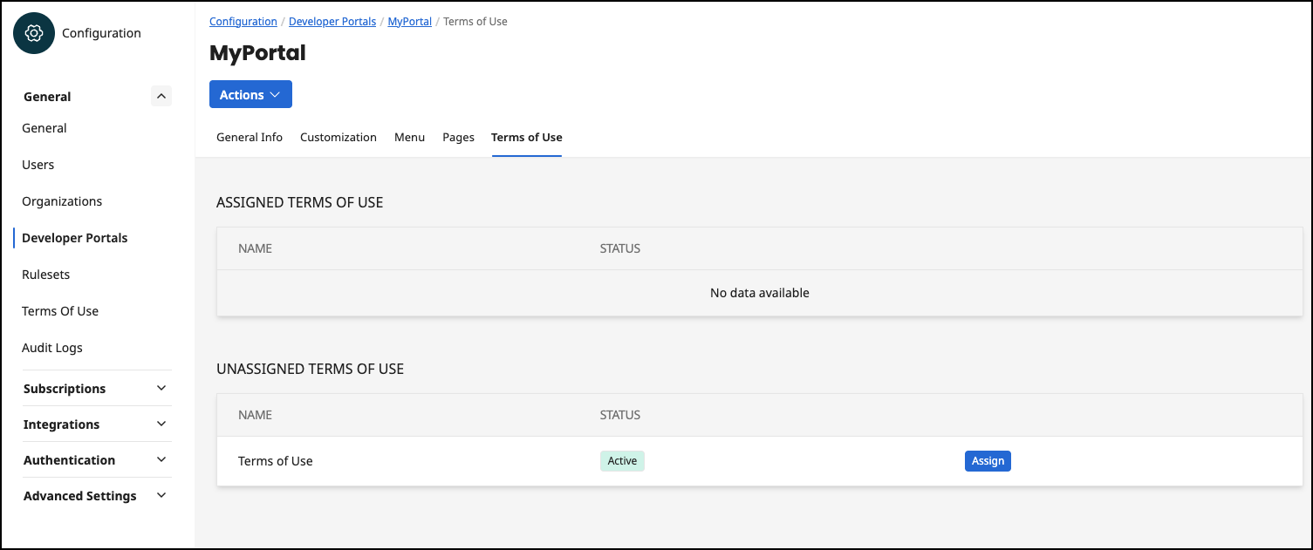Open the Menu tab
Image resolution: width=1313 pixels, height=550 pixels.
[409, 137]
